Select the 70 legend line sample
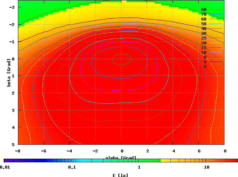The width and height of the screenshot is (238, 177). click(x=216, y=14)
